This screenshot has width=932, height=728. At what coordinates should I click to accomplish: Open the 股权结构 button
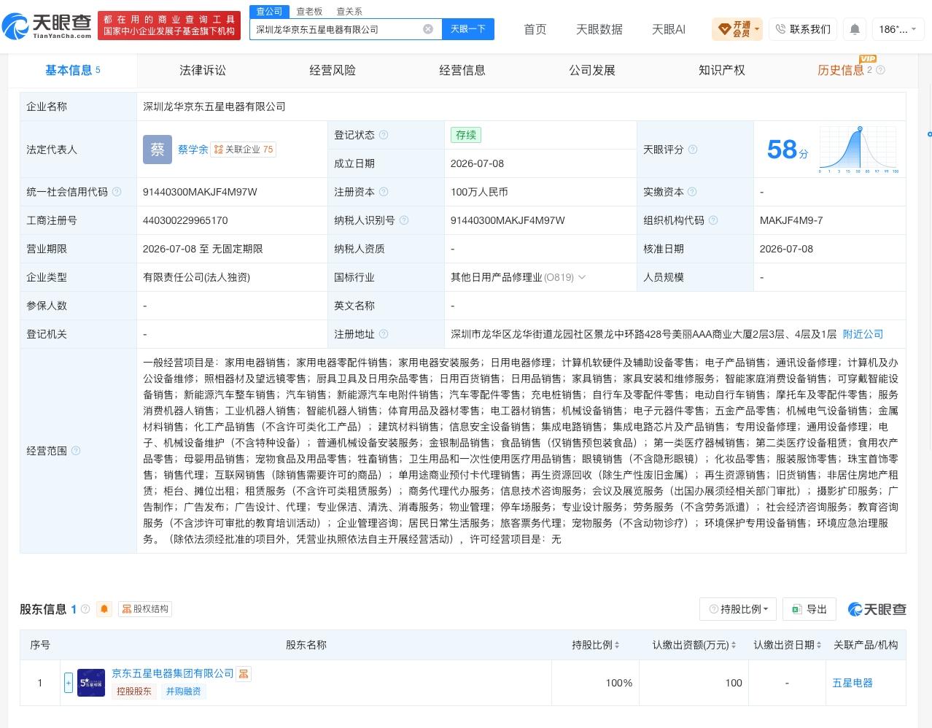click(x=145, y=609)
